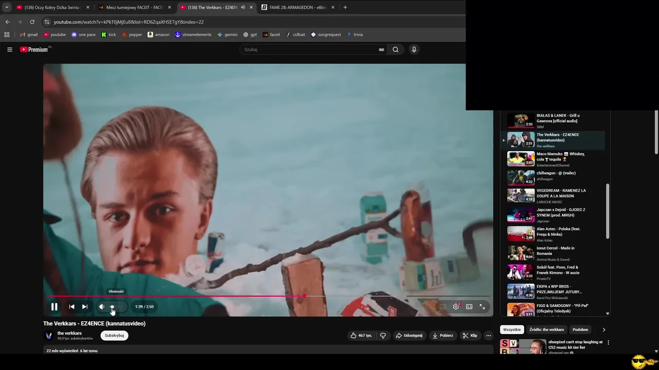The height and width of the screenshot is (370, 659).
Task: Play Alan Aztec - Polska from the playlist
Action: click(553, 234)
